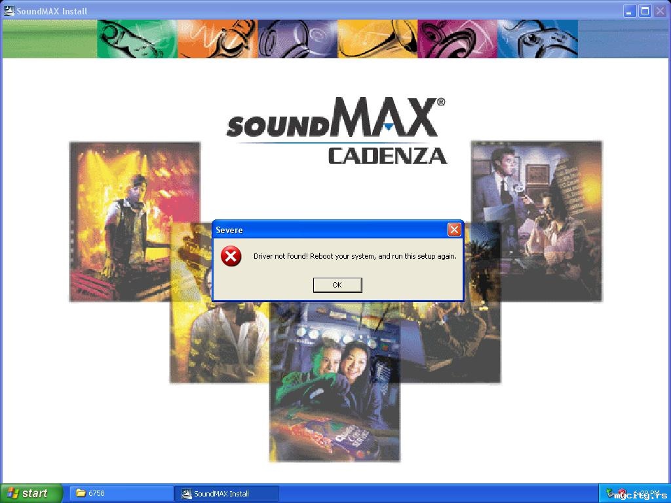Switch to the 6758 folder taskbar button
Image resolution: width=671 pixels, height=503 pixels.
click(x=121, y=493)
